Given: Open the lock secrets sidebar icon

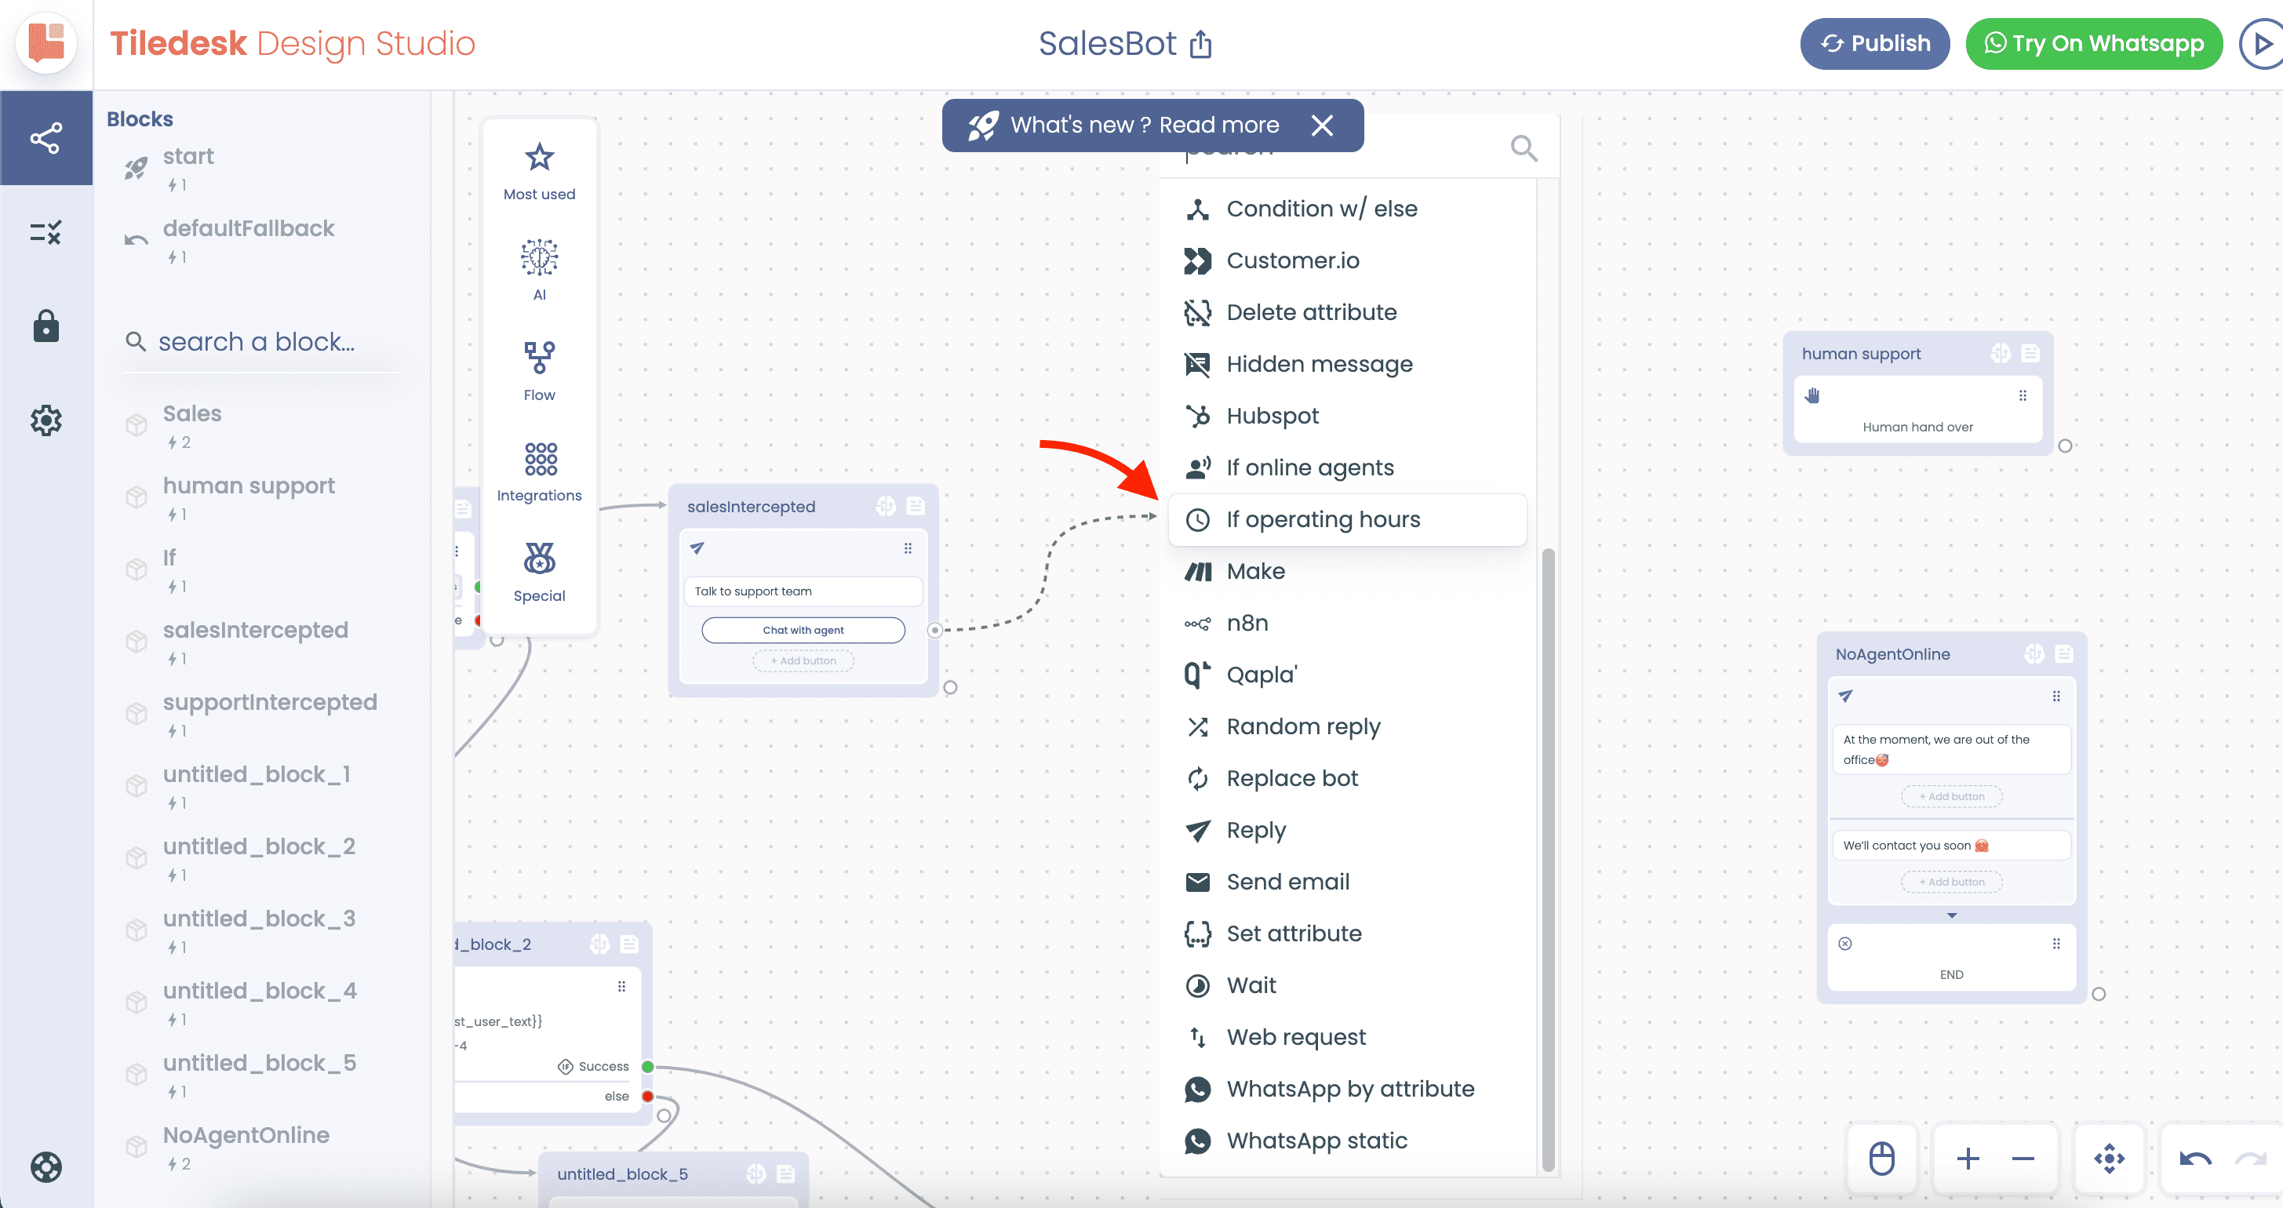Looking at the screenshot, I should [46, 326].
